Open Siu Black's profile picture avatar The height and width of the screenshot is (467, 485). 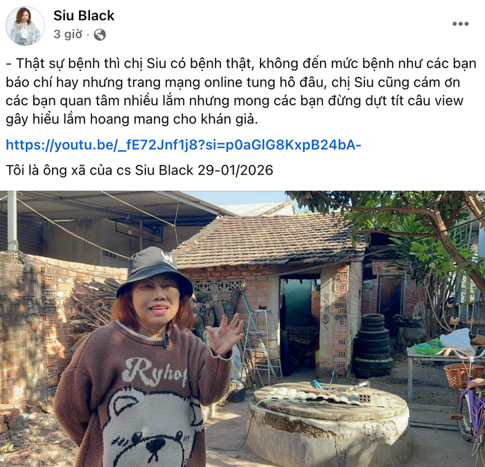[25, 26]
